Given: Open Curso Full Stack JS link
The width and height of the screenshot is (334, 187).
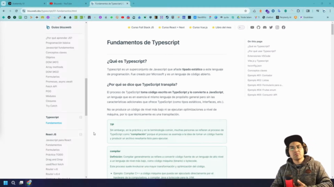Looking at the screenshot, I should click(140, 28).
